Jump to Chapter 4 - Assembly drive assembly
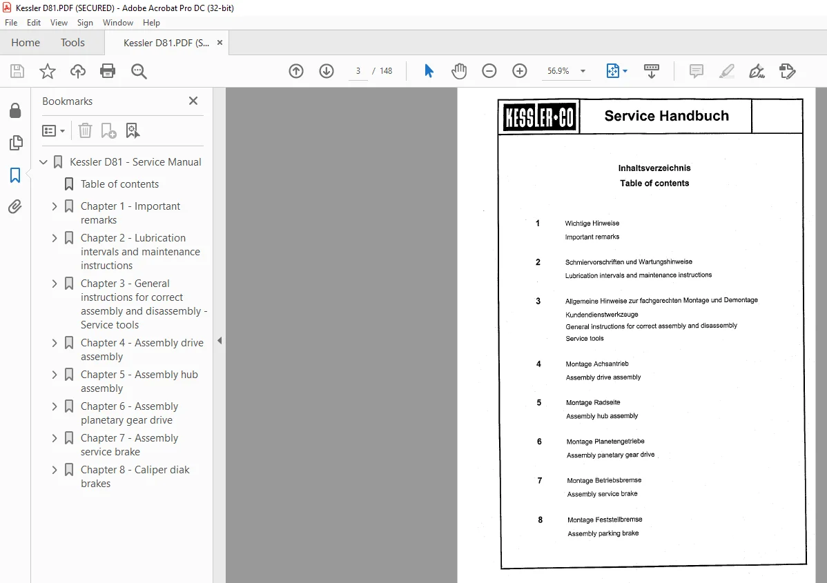This screenshot has width=827, height=583. point(142,350)
